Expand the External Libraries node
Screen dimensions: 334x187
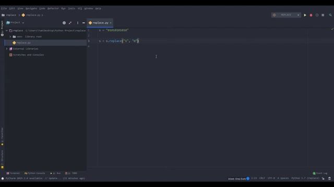pos(7,49)
